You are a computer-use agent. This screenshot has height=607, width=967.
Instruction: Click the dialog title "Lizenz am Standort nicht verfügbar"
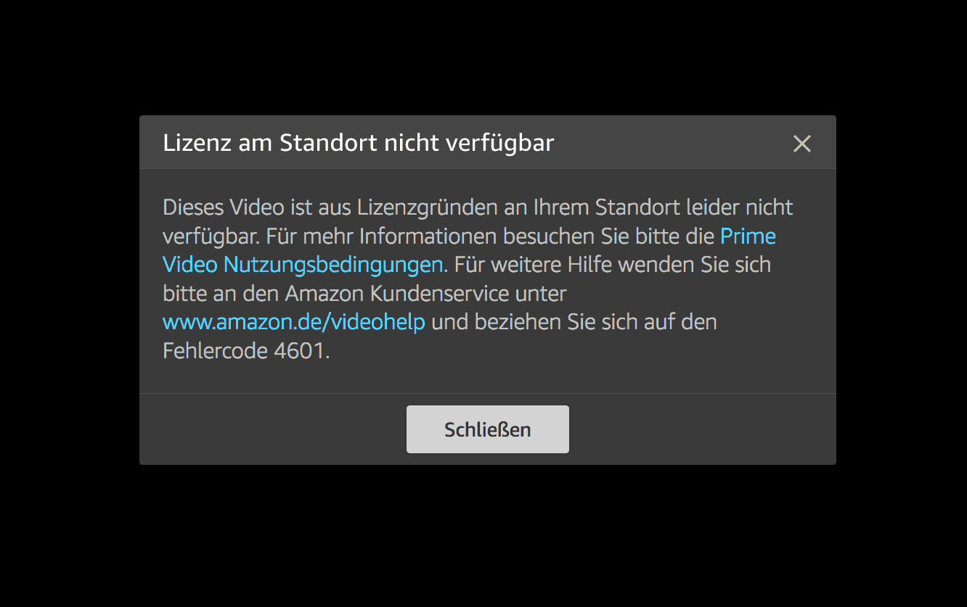point(359,143)
